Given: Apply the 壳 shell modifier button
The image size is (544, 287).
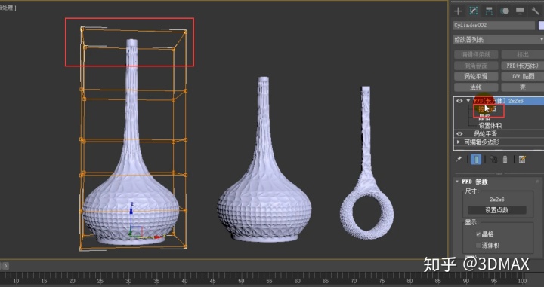Looking at the screenshot, I should (523, 87).
